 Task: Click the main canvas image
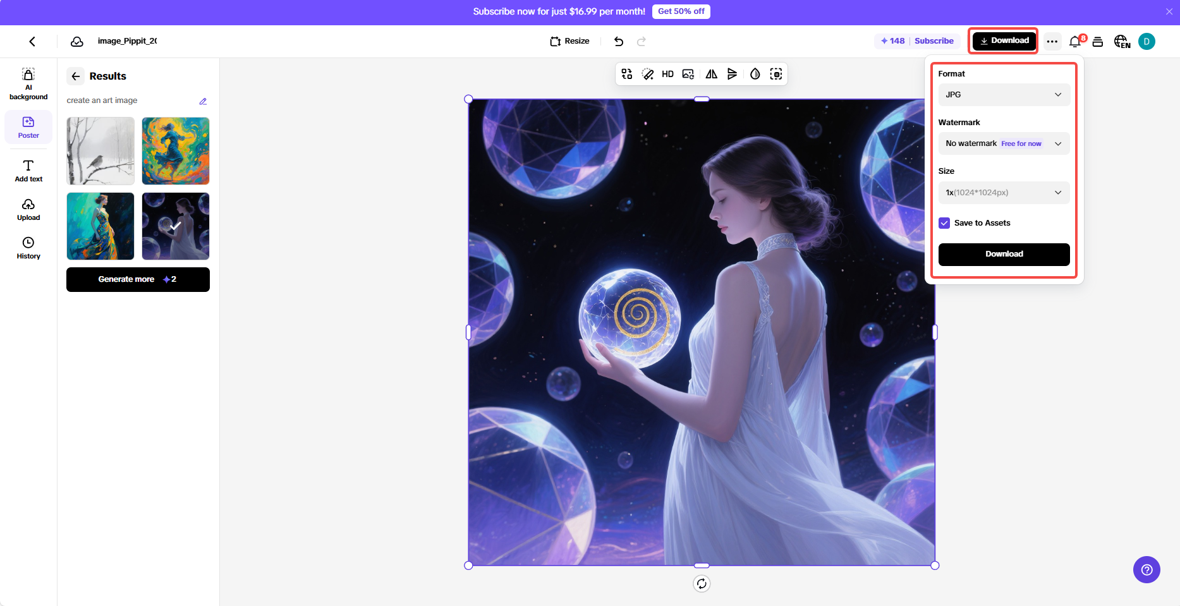pos(701,332)
